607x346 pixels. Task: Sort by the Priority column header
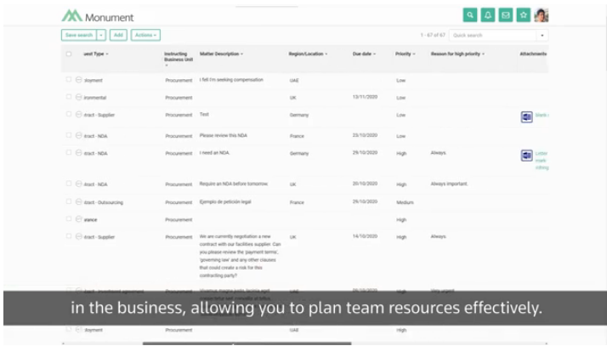405,54
